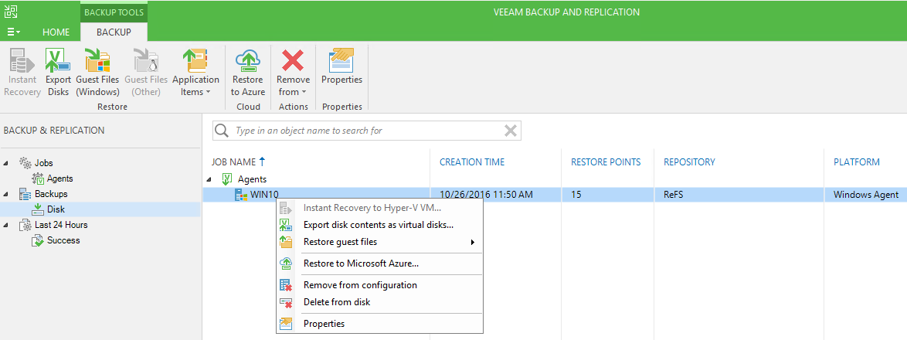Clear the search box with X

[x=510, y=131]
